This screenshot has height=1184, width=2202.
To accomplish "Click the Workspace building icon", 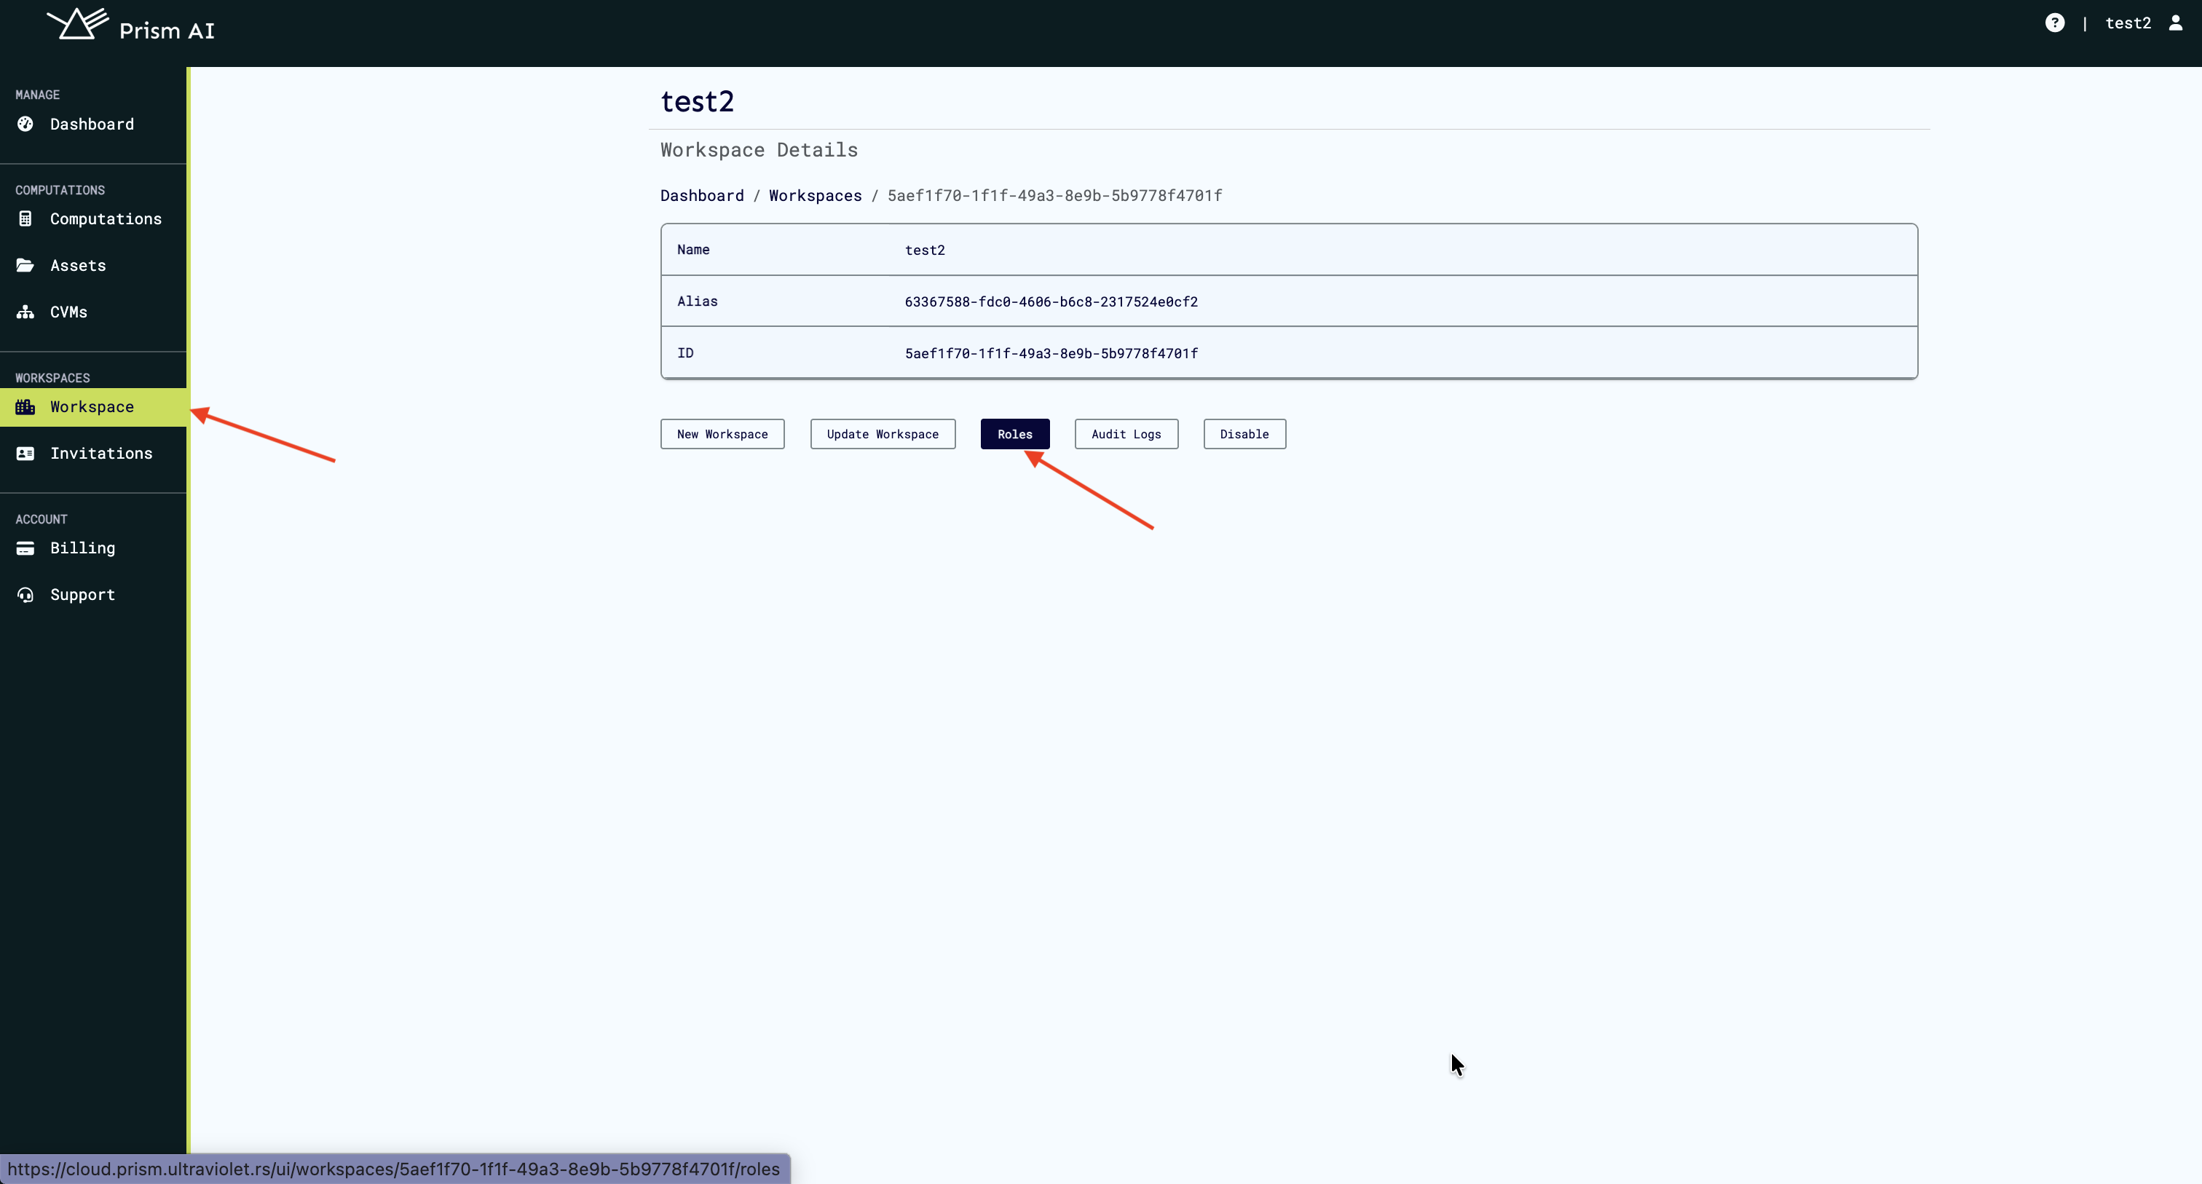I will click(x=25, y=407).
